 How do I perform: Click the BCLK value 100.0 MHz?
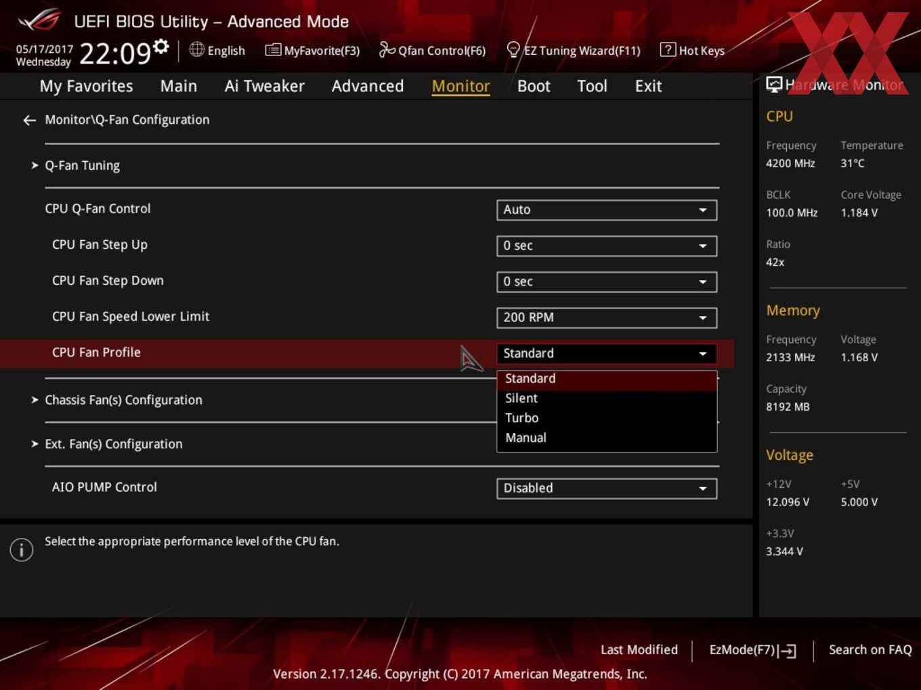pyautogui.click(x=792, y=212)
